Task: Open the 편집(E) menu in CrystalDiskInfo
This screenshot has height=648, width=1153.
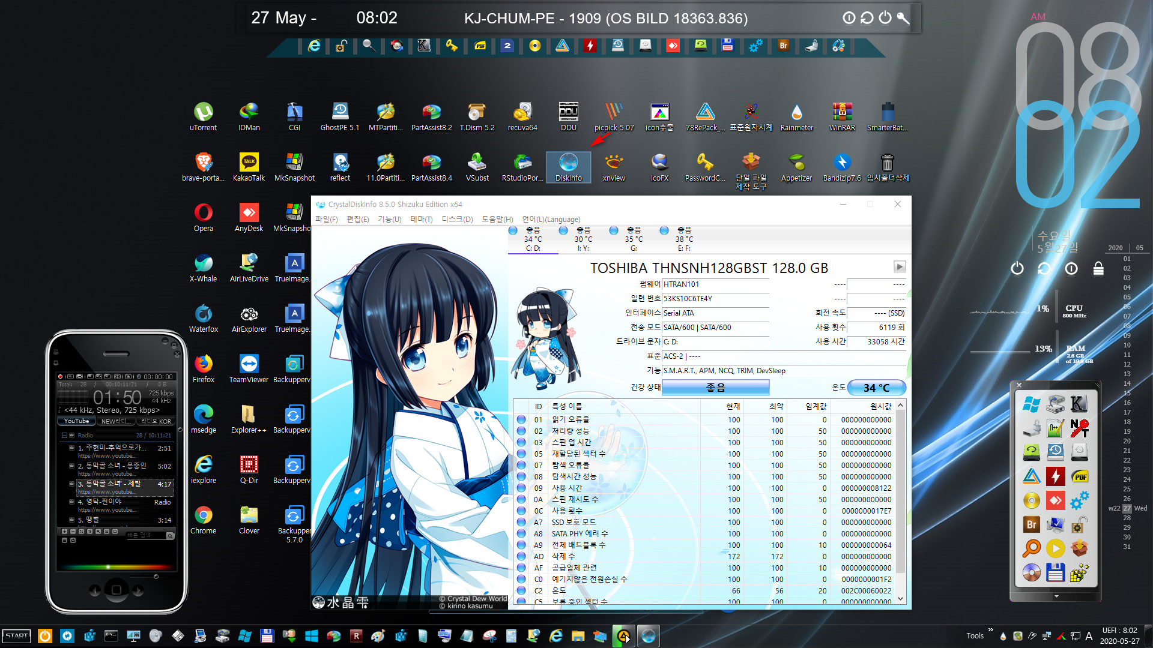Action: [x=357, y=219]
